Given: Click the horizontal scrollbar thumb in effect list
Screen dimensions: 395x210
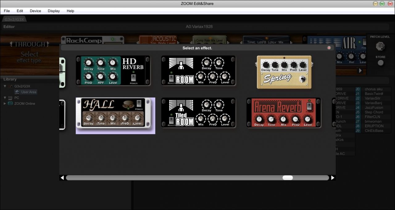Looking at the screenshot, I should coord(288,178).
